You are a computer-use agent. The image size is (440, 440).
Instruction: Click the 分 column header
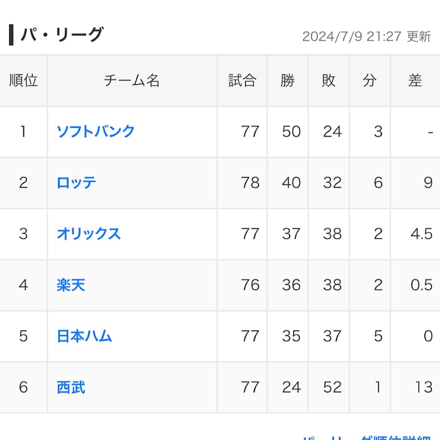[370, 81]
